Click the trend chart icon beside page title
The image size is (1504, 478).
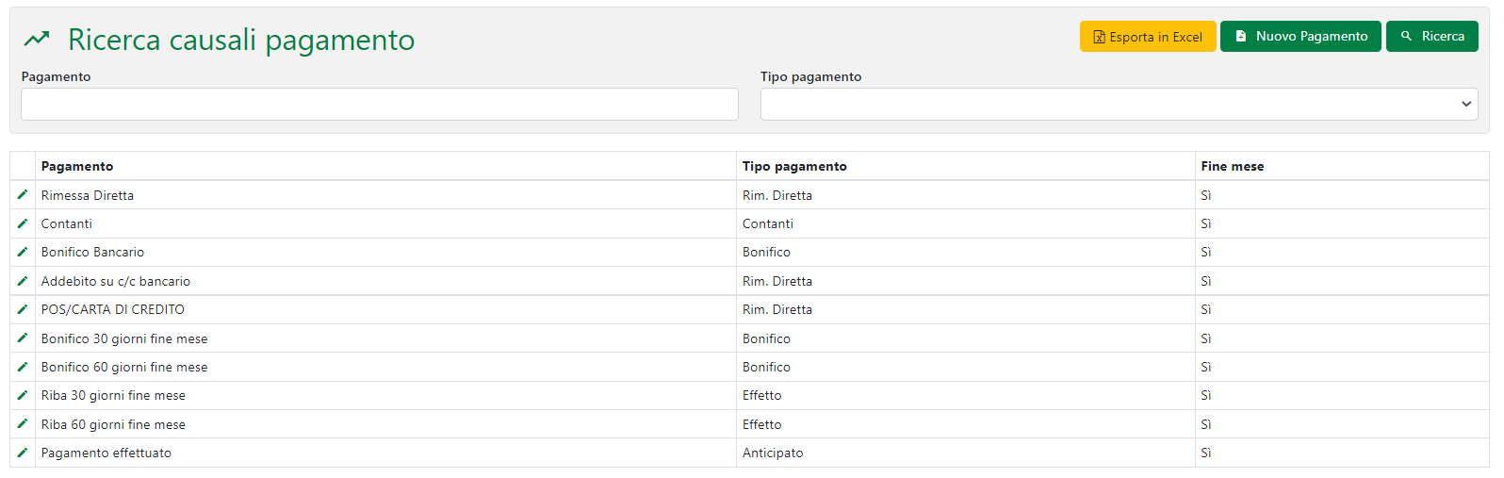click(x=37, y=40)
